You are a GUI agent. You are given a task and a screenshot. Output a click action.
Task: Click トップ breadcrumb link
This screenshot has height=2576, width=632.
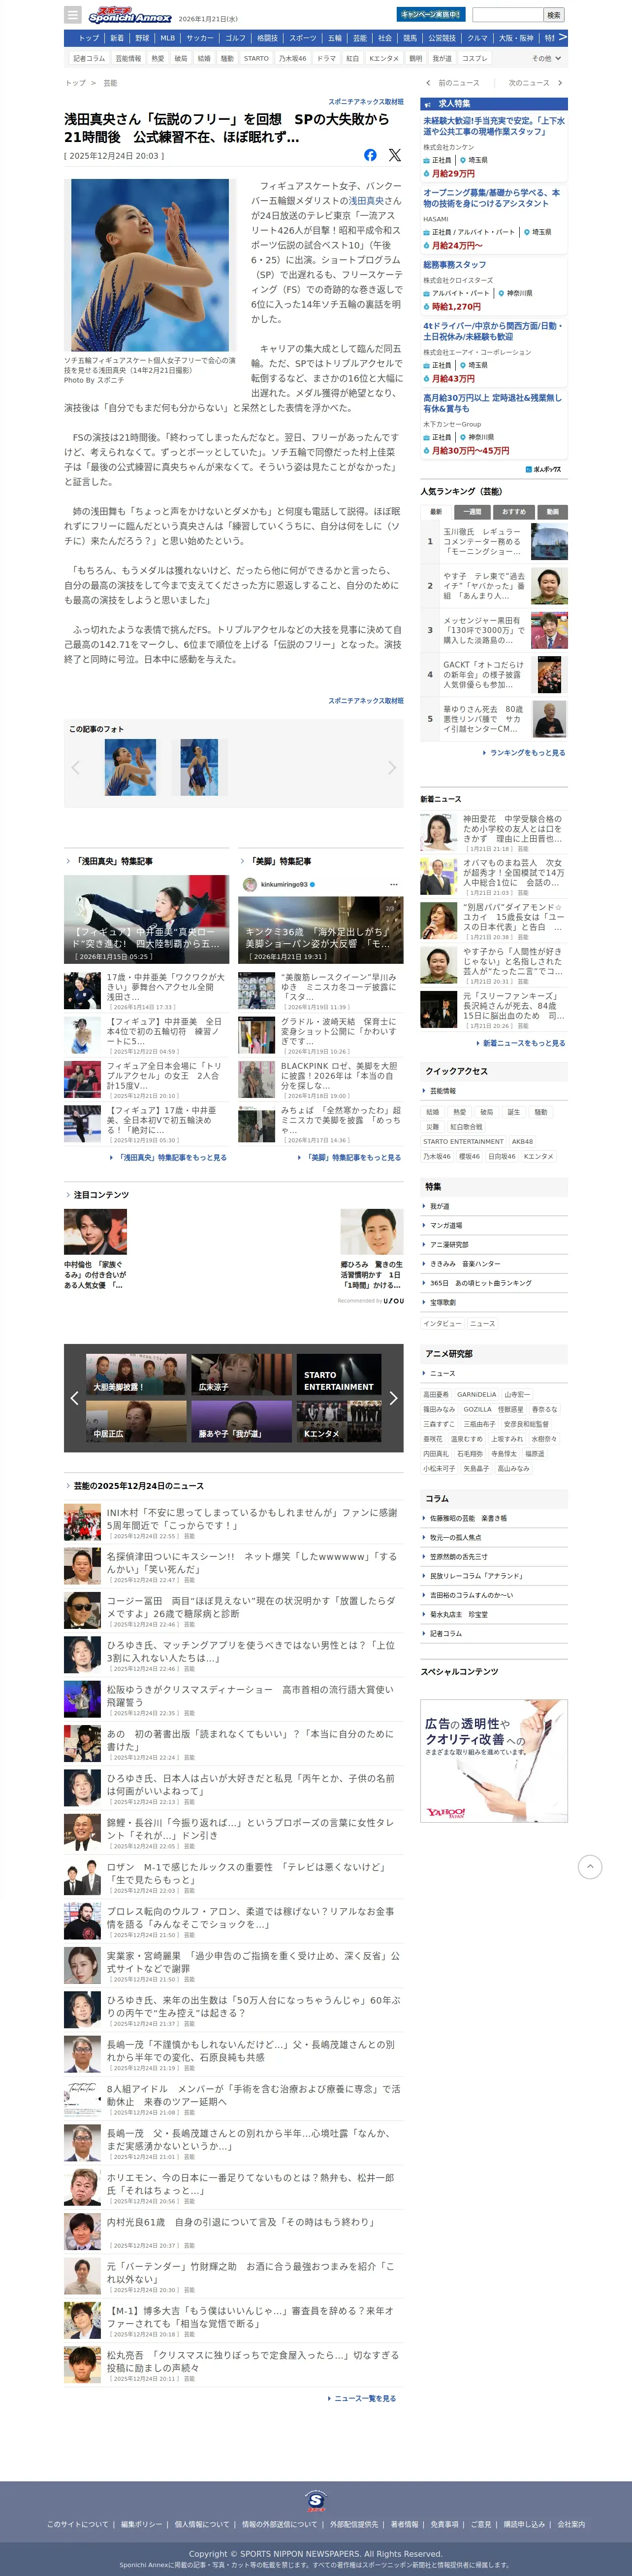(75, 83)
